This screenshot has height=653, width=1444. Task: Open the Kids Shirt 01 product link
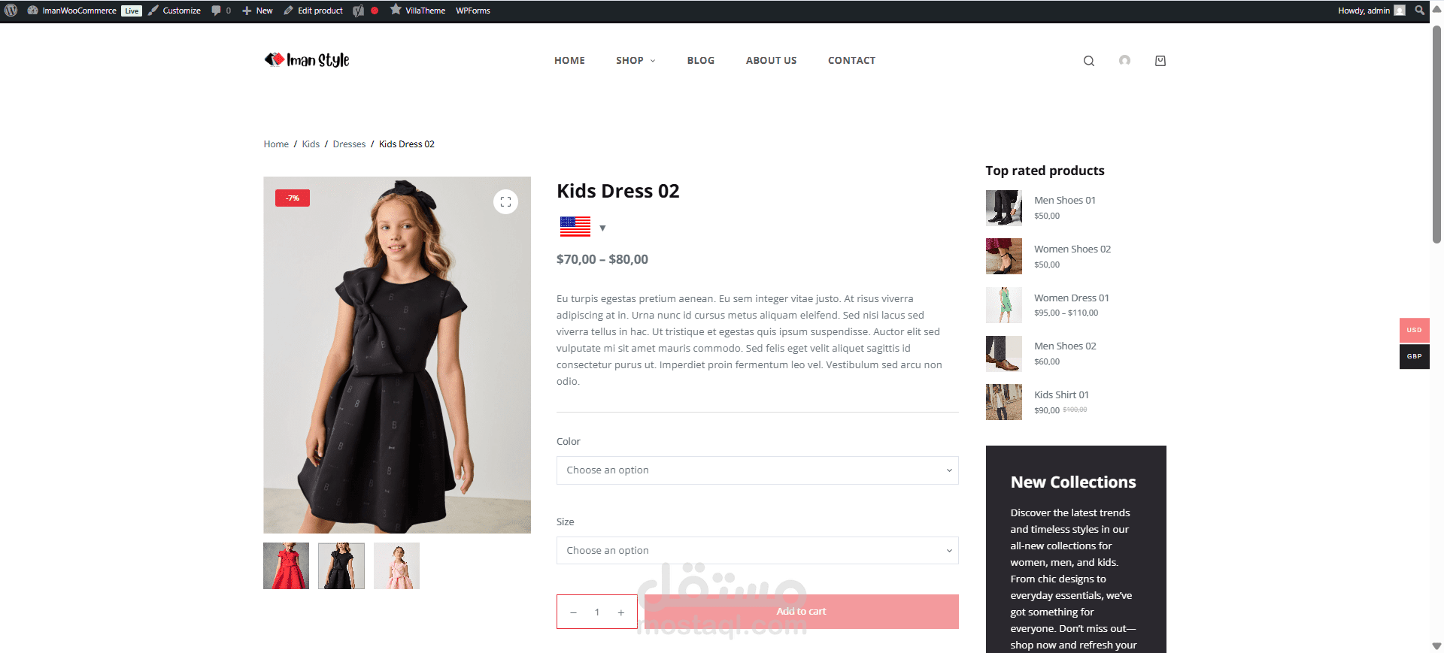point(1061,395)
